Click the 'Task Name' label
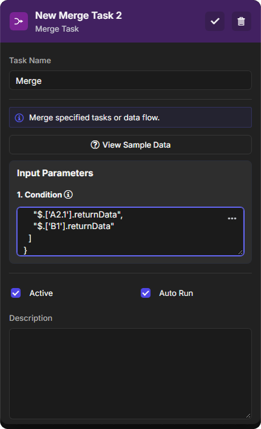This screenshot has width=261, height=429. pyautogui.click(x=30, y=61)
